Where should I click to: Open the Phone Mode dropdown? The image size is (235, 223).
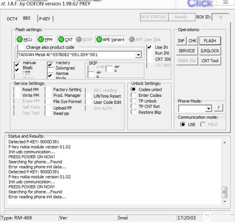pos(208,108)
